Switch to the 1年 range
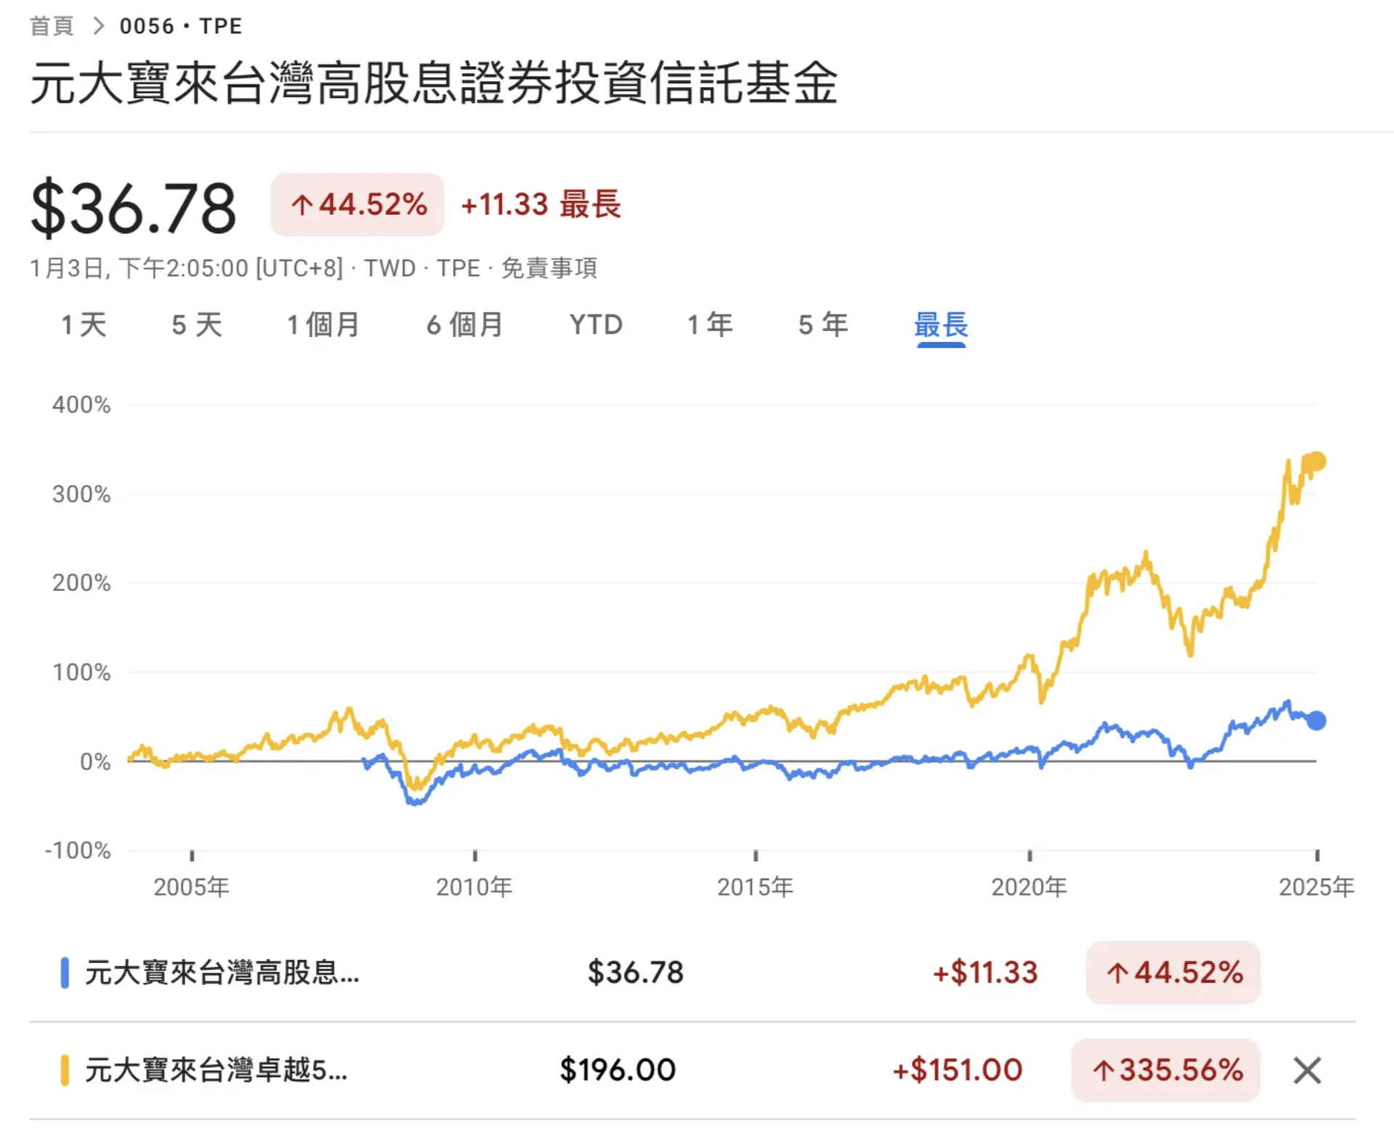This screenshot has height=1128, width=1394. [710, 325]
